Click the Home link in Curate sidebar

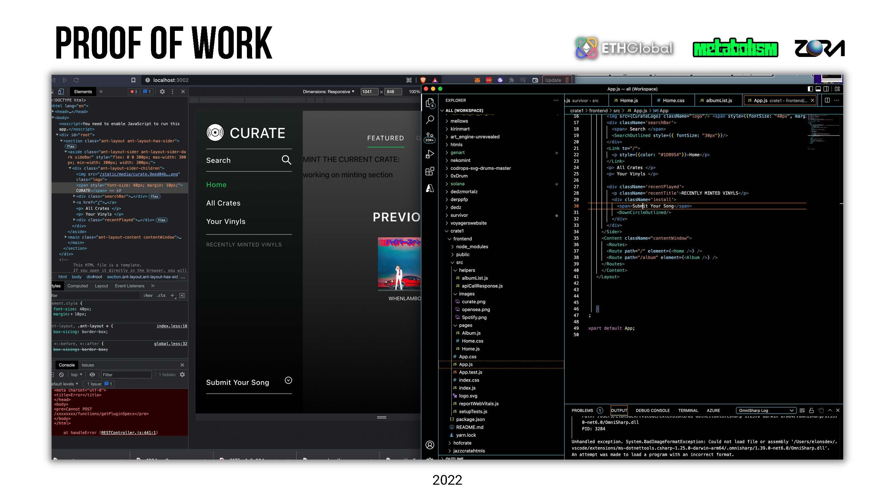[216, 184]
